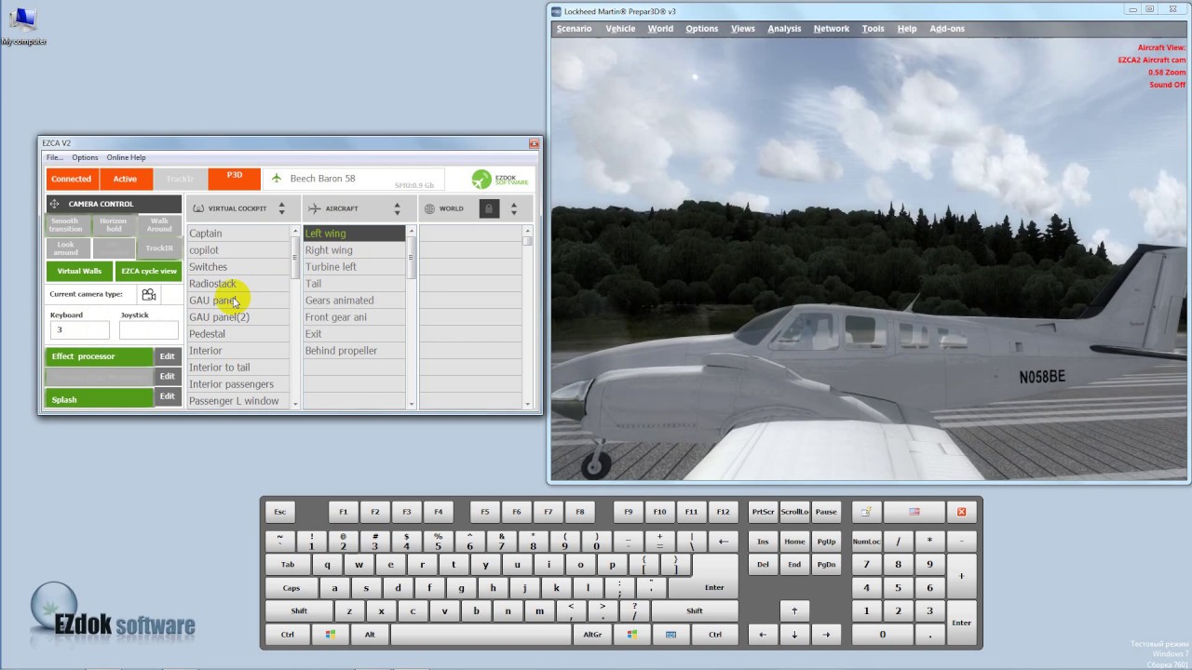Click the Keyboard shortcut input field

tap(80, 330)
